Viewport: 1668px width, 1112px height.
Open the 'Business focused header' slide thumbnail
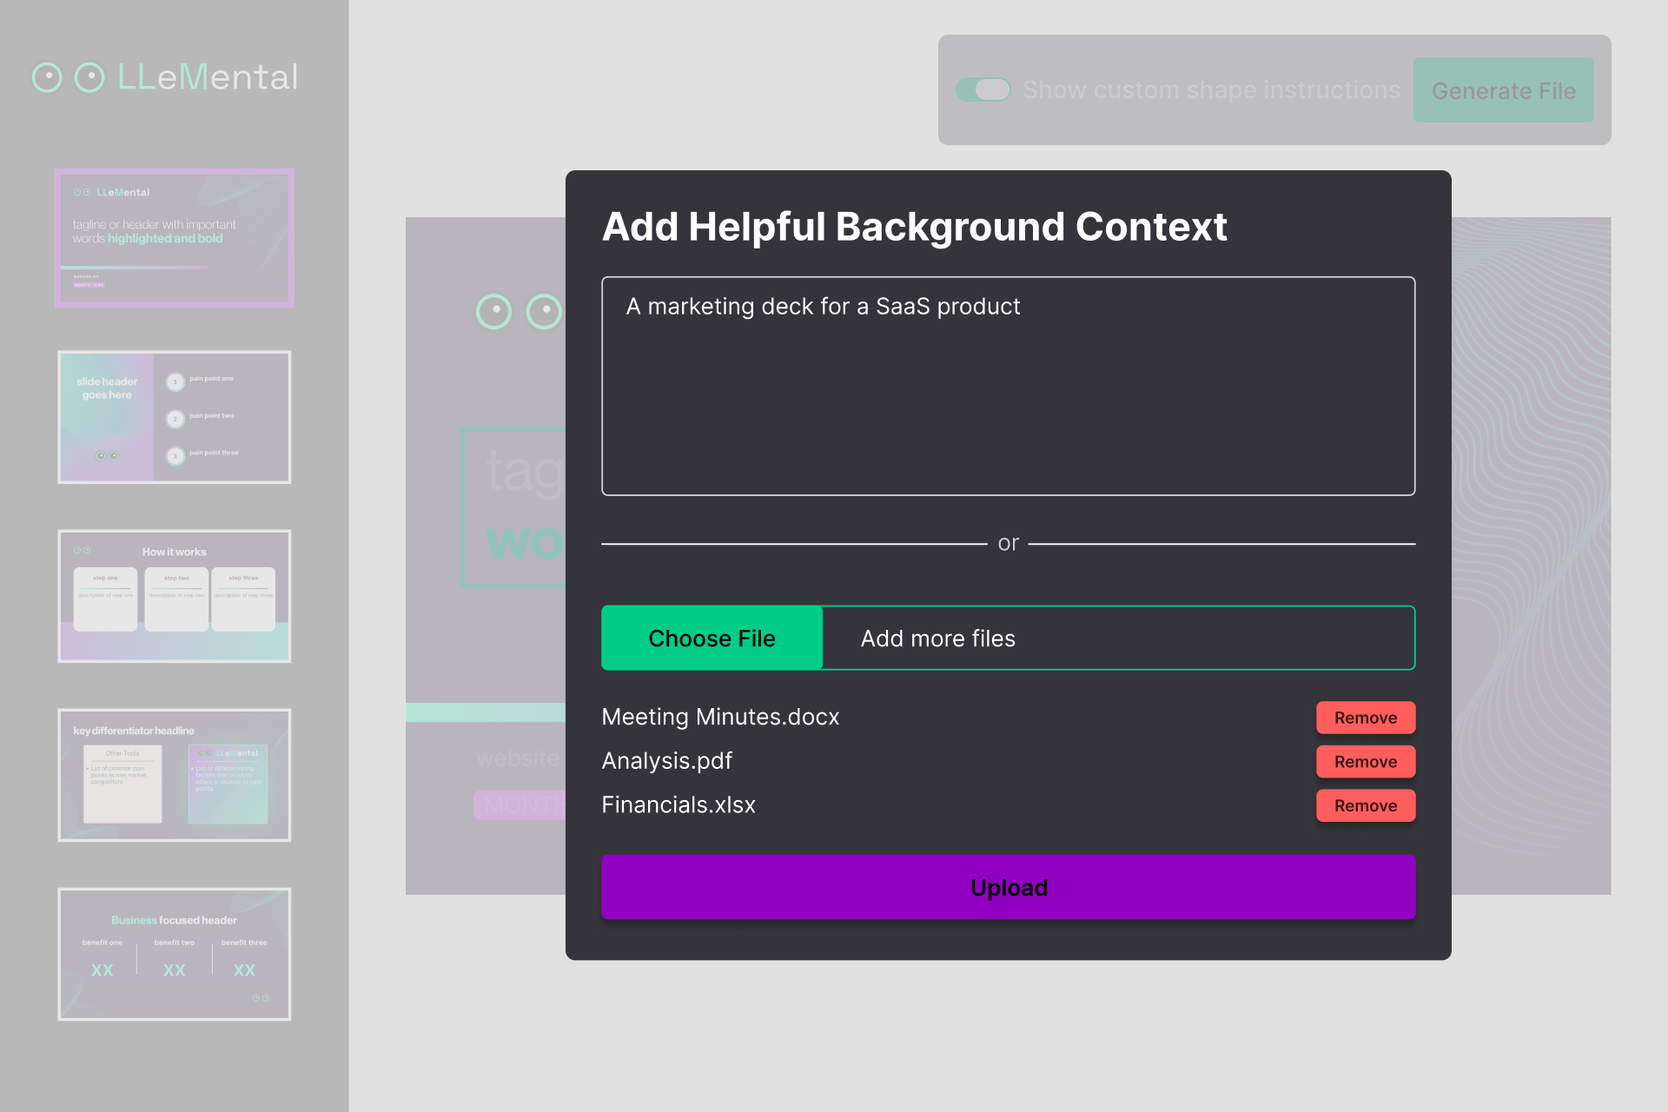(x=174, y=954)
